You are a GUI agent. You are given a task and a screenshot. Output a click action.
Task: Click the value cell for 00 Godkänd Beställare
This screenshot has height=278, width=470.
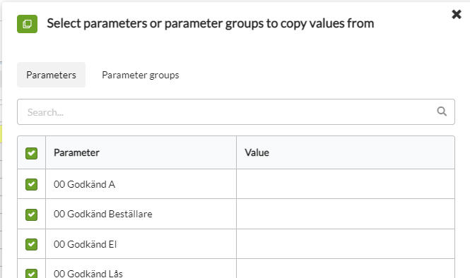click(346, 214)
